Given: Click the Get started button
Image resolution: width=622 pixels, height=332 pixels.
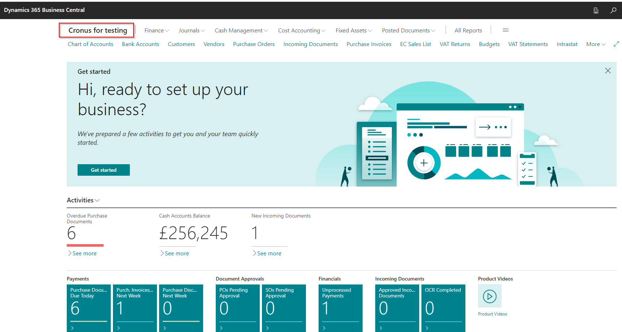Looking at the screenshot, I should coord(104,170).
